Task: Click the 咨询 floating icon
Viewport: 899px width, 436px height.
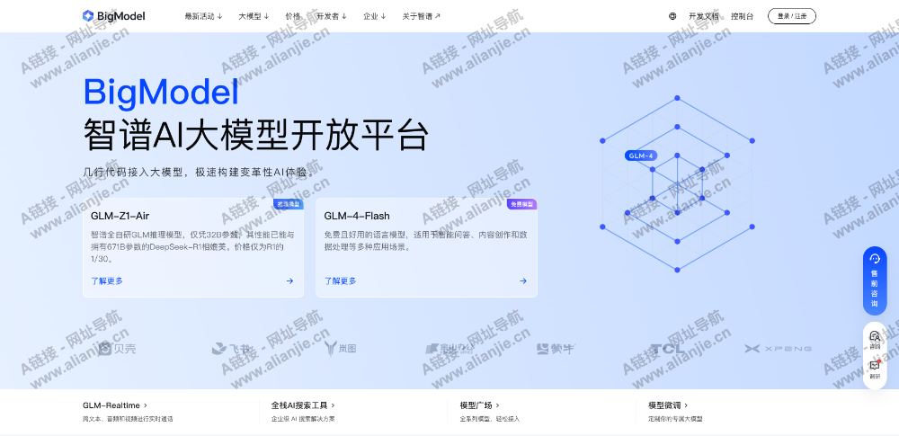Action: click(x=874, y=340)
